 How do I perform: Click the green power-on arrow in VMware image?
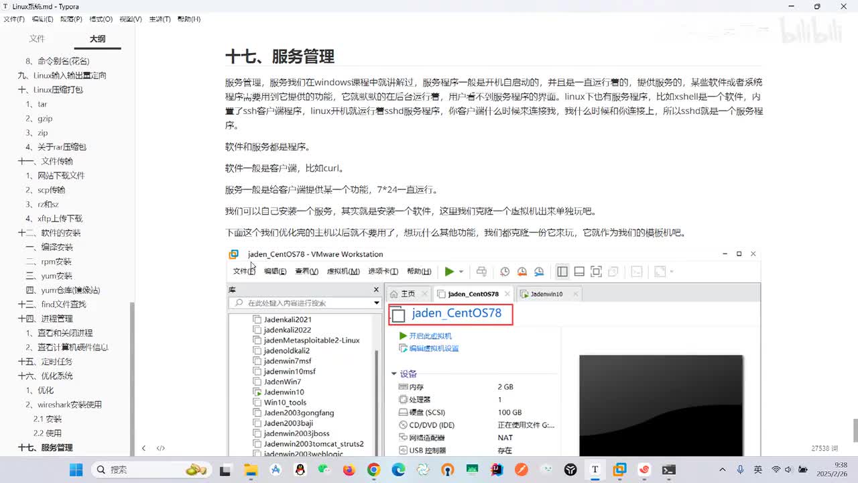(449, 272)
